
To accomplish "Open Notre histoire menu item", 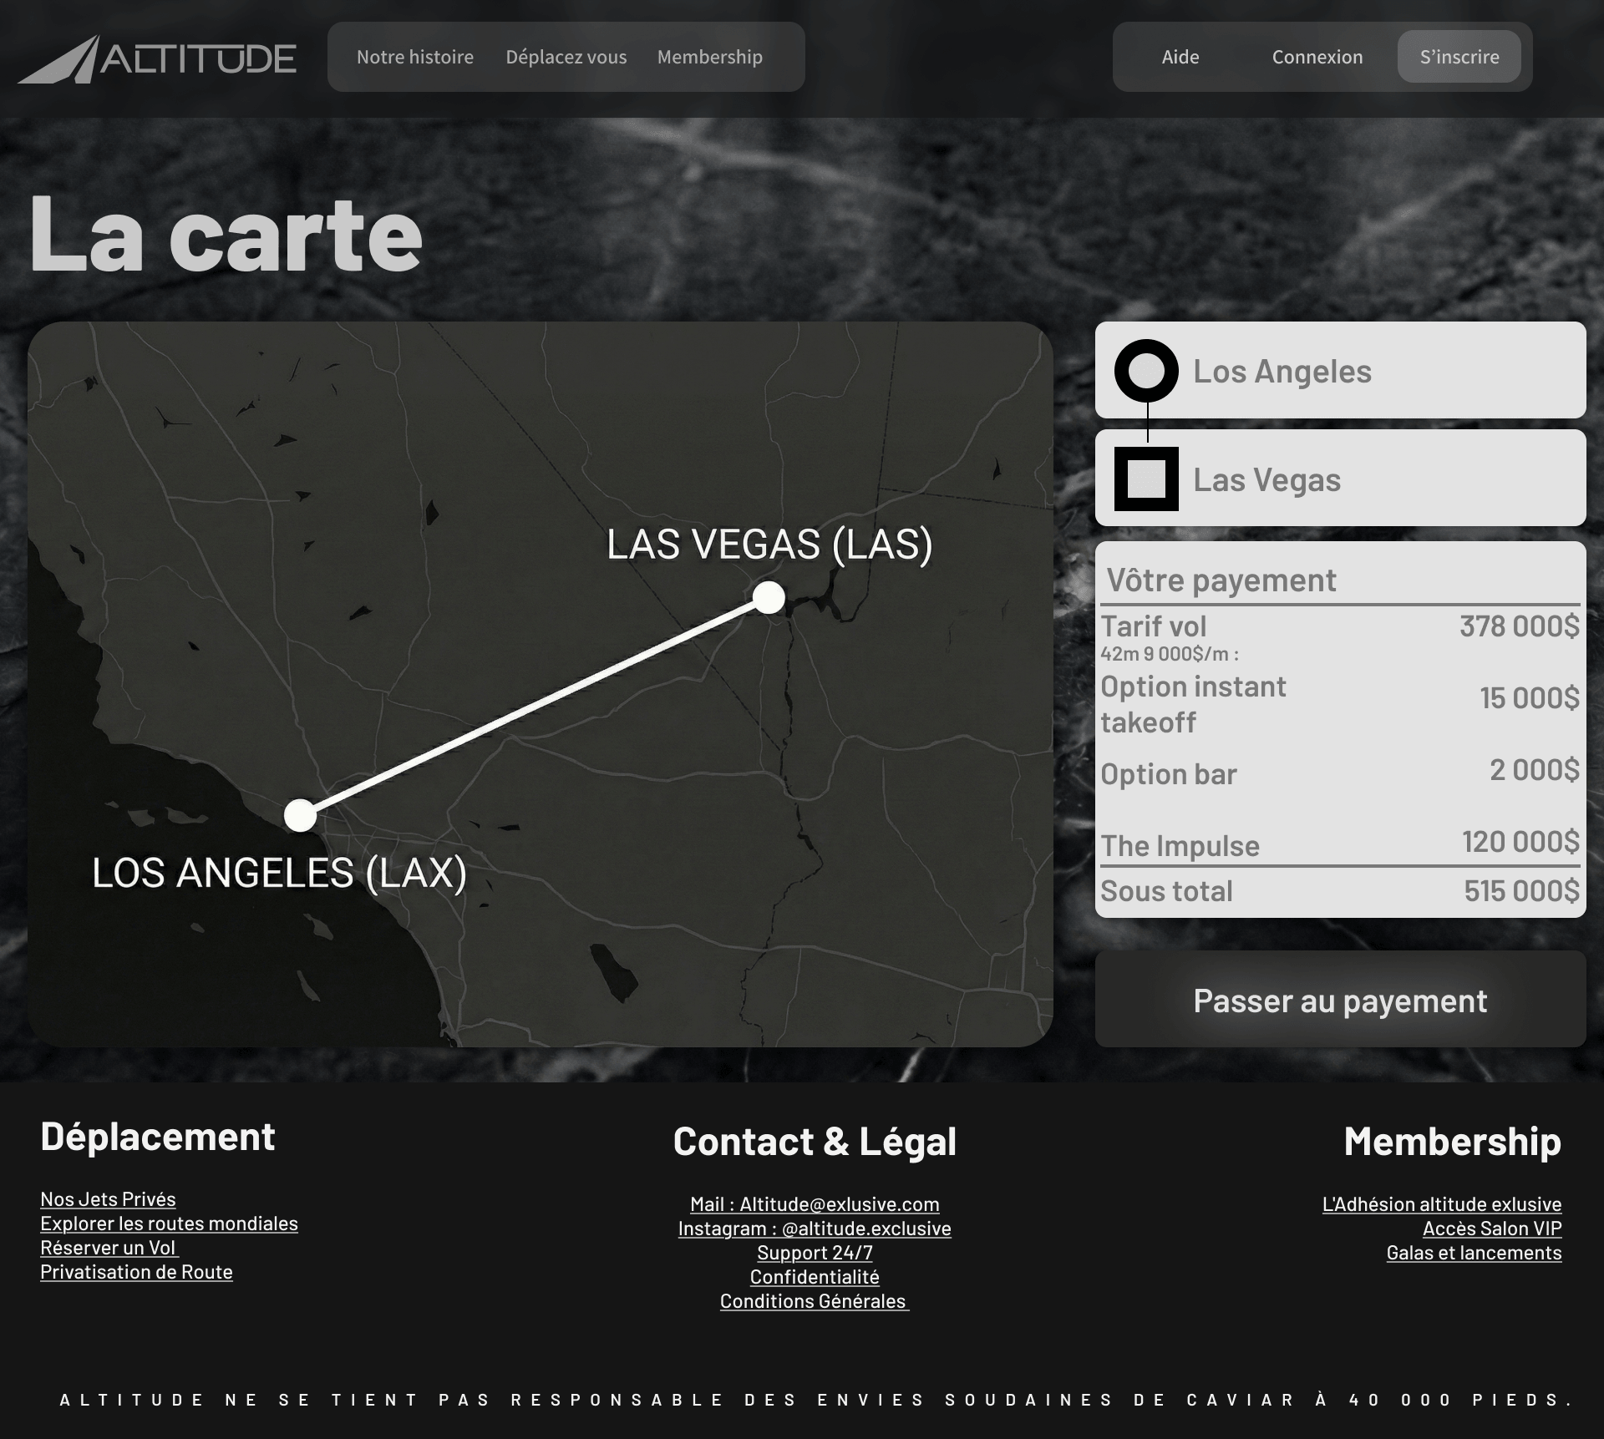I will tap(415, 57).
